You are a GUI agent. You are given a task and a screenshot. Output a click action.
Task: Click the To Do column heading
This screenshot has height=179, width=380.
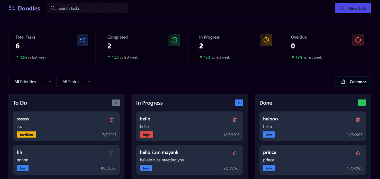click(x=20, y=103)
